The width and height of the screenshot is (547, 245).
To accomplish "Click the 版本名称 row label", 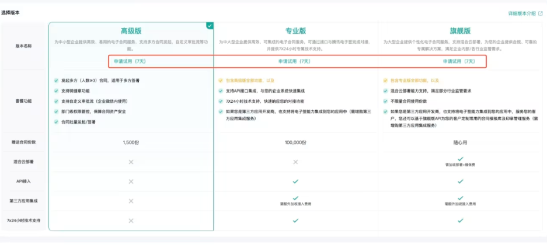I will coord(23,45).
